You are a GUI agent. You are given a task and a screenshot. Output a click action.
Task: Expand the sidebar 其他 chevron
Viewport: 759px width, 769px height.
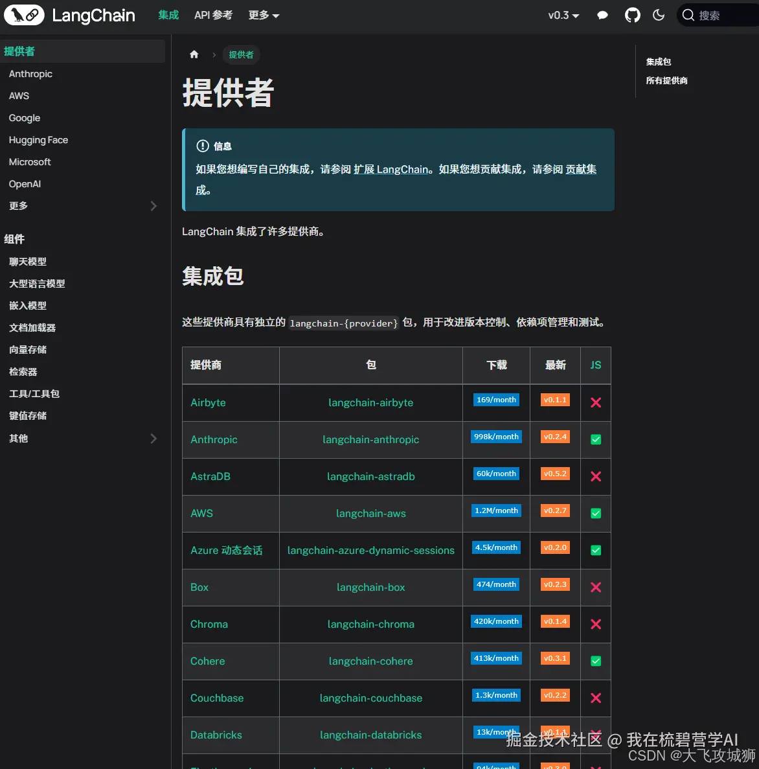(153, 439)
